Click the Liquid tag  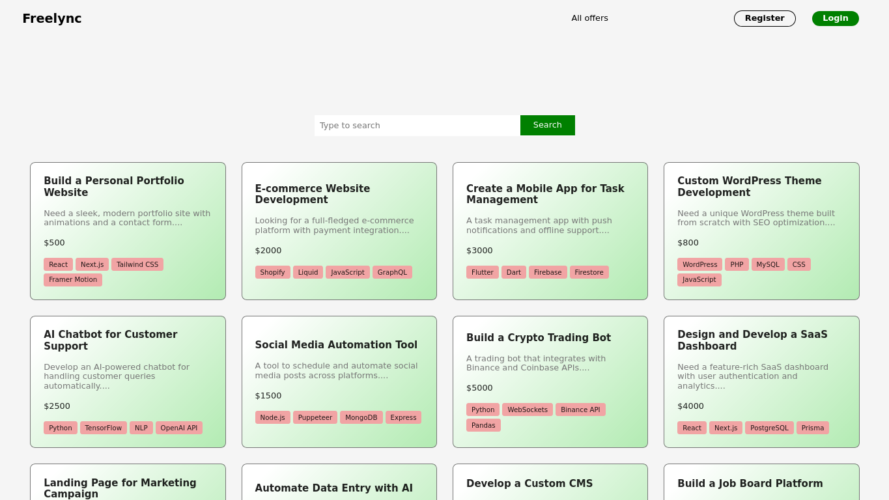click(308, 272)
